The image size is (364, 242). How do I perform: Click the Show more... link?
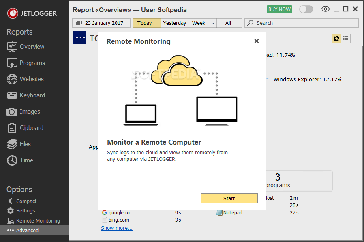117,228
